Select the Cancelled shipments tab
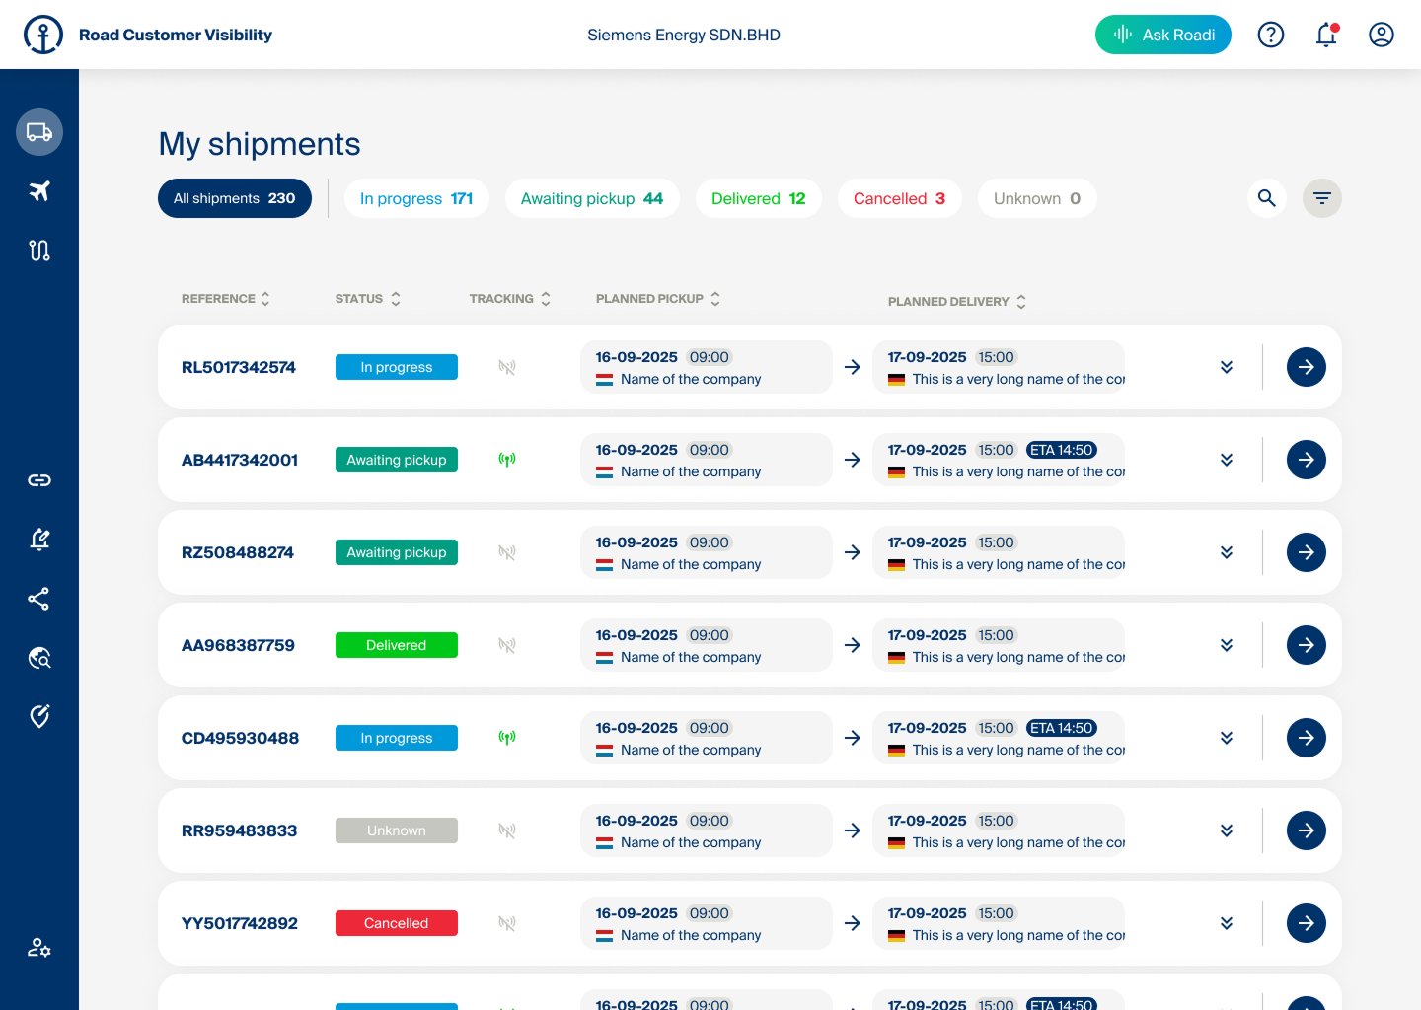Image resolution: width=1421 pixels, height=1010 pixels. (899, 198)
